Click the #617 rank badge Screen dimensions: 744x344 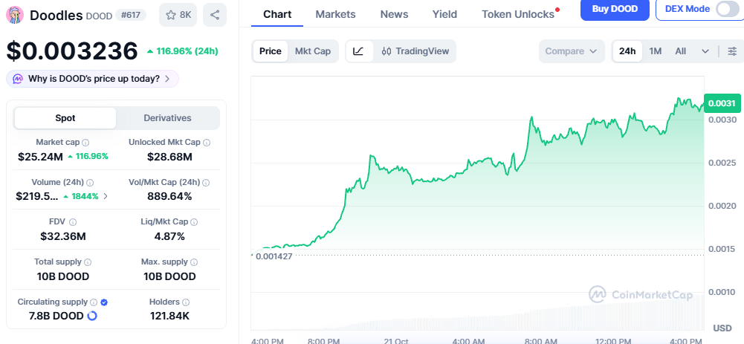131,15
